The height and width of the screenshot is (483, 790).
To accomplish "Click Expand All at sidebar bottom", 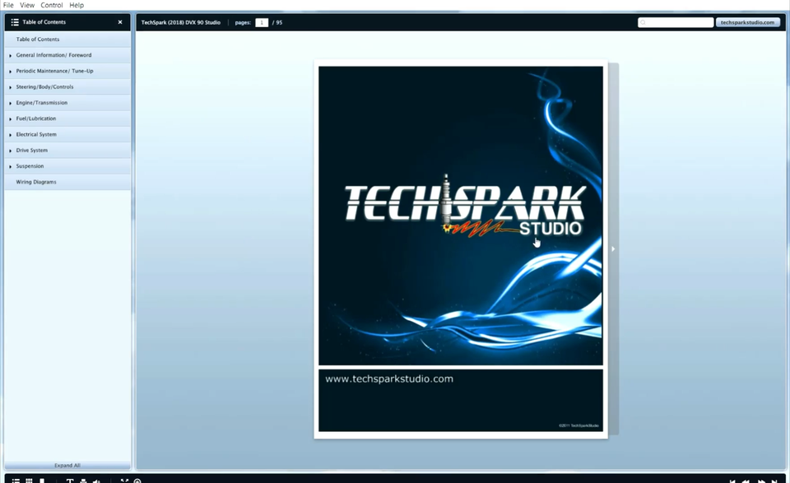I will pyautogui.click(x=67, y=466).
